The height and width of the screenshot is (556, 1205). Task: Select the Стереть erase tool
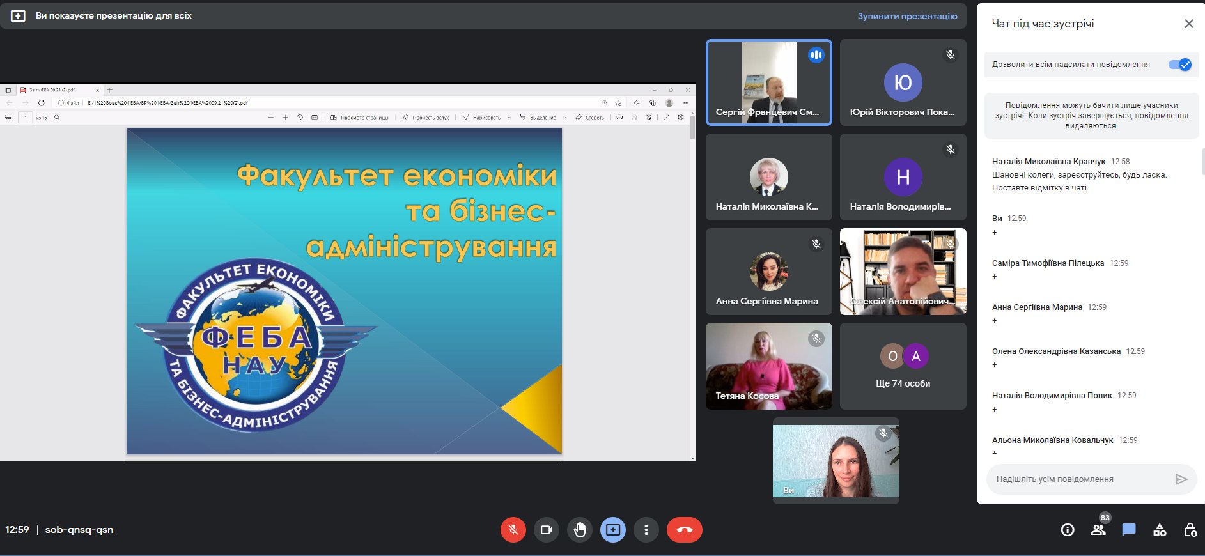point(589,118)
